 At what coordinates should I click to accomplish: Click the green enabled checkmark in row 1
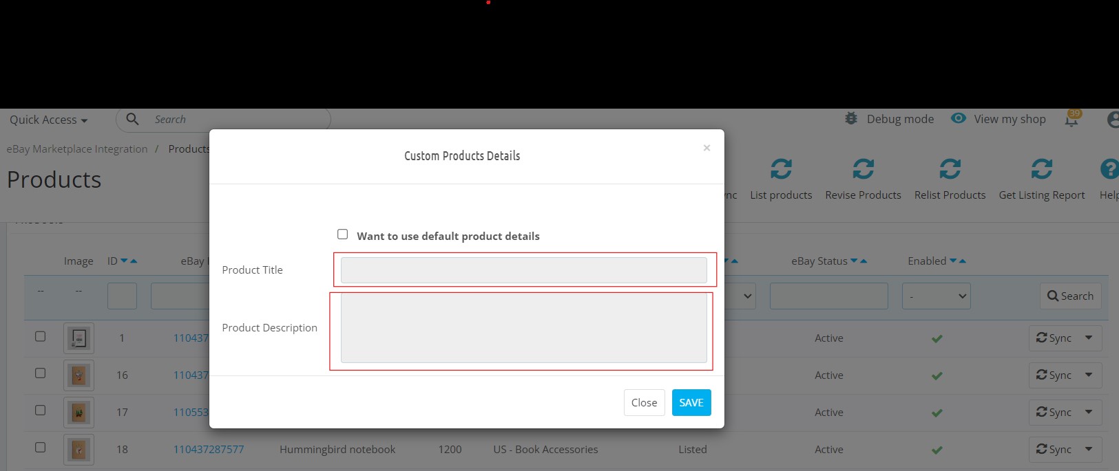click(937, 338)
